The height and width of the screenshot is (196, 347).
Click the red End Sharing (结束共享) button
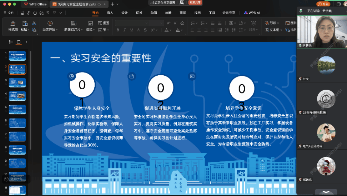[x=195, y=2]
